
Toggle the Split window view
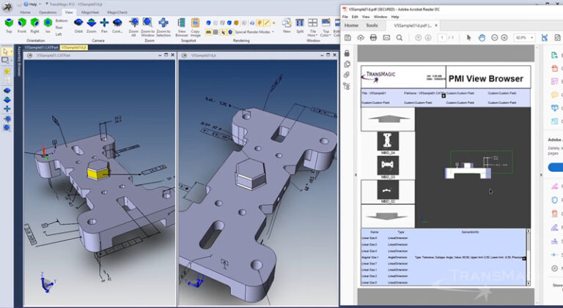tap(300, 23)
